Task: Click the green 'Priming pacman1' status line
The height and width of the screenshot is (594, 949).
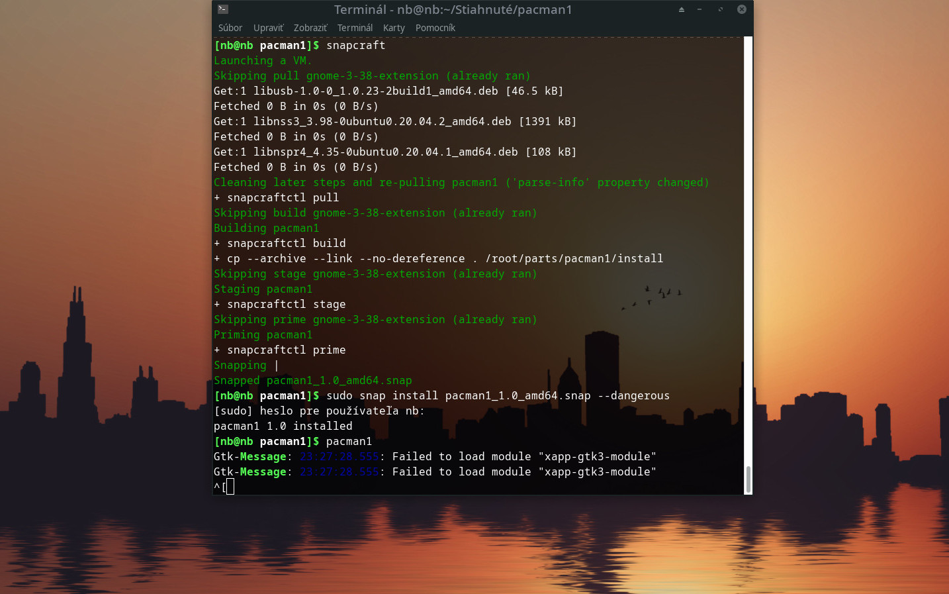Action: coord(263,334)
